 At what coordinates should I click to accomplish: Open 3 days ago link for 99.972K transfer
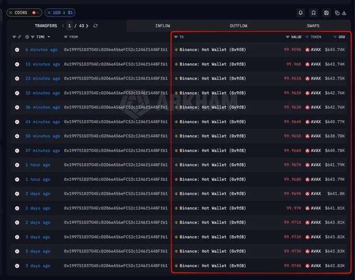click(x=38, y=237)
